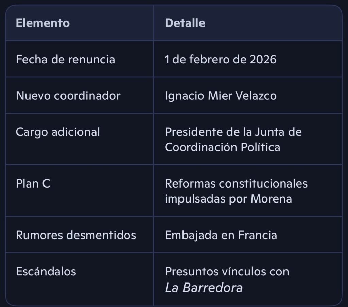This screenshot has width=348, height=307.
Task: Click the "Ignacio Mier Velazco" cell
Action: [221, 96]
